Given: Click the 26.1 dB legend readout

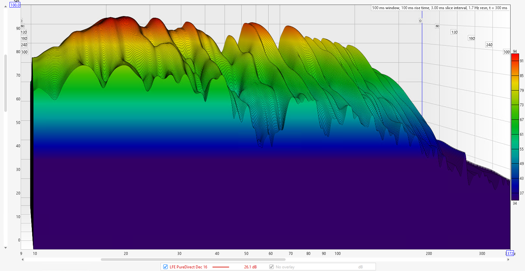Looking at the screenshot, I should (250, 267).
